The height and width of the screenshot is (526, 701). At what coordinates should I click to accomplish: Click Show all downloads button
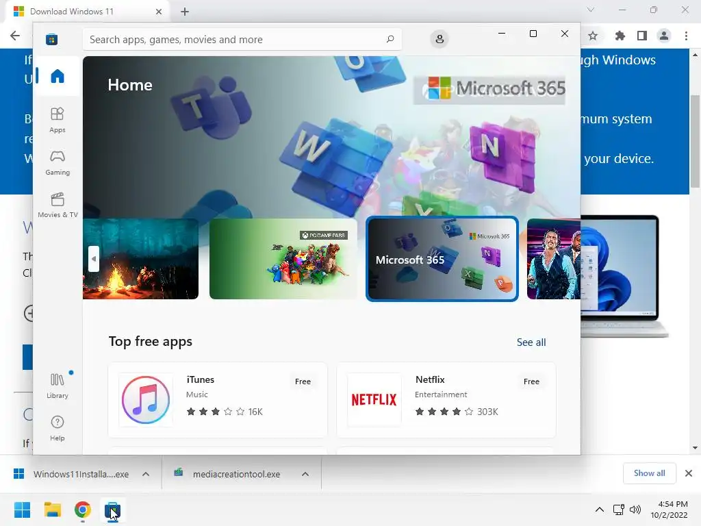[x=649, y=473]
